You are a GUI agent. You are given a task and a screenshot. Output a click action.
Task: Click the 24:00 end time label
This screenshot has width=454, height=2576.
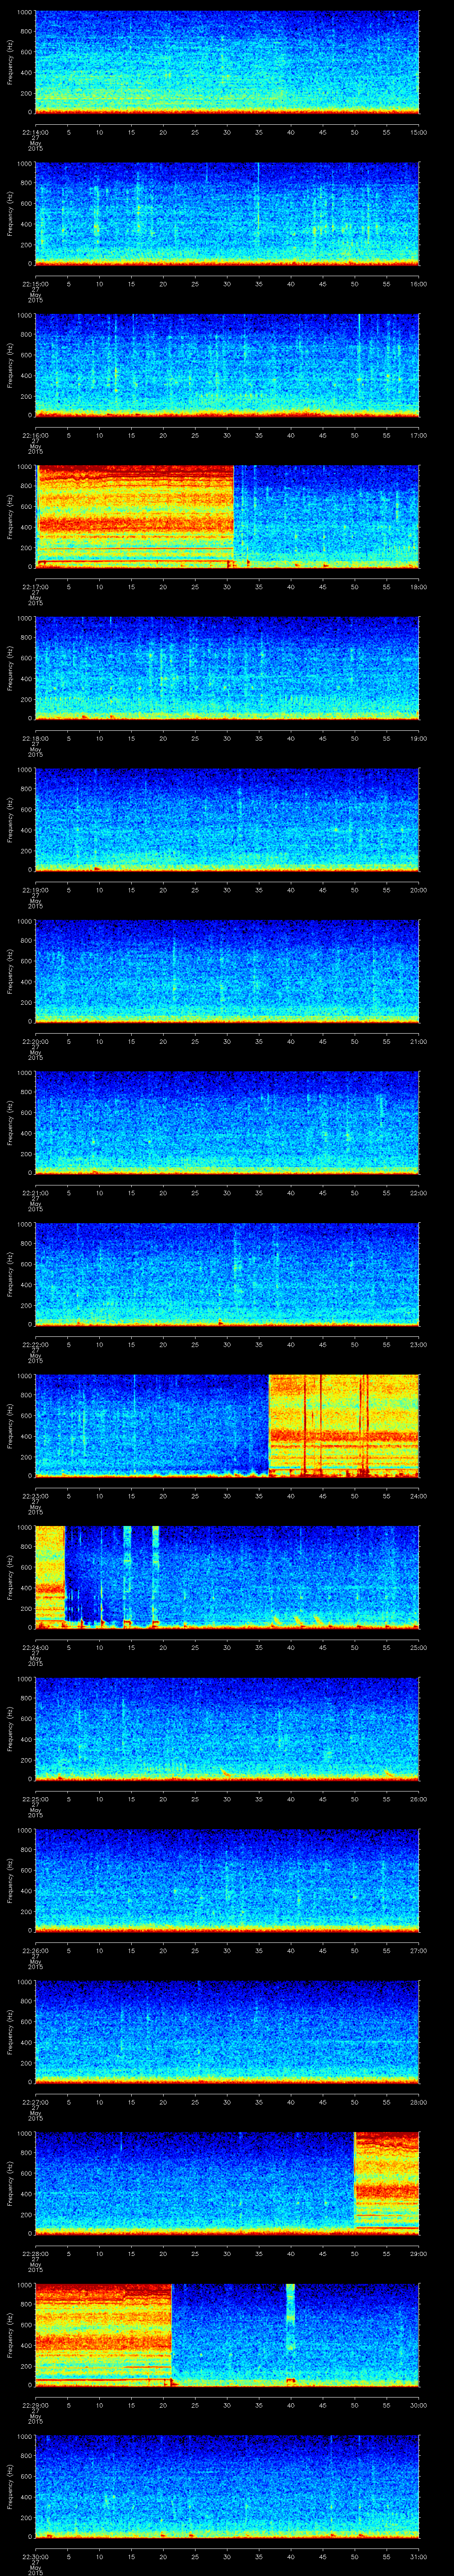418,1495
